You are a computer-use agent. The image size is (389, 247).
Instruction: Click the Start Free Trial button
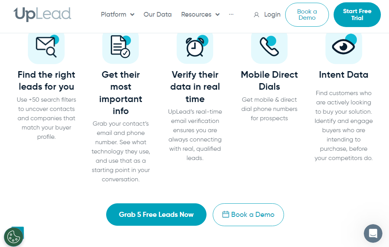[x=357, y=15]
